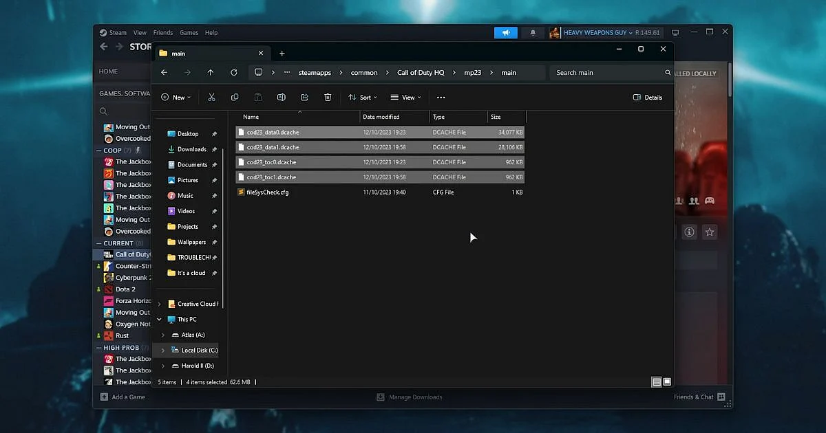Open the View dropdown
This screenshot has height=433, width=826.
tap(406, 98)
